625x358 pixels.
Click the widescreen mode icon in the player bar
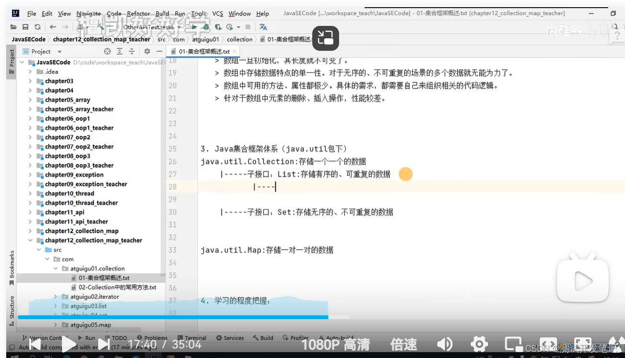click(548, 344)
